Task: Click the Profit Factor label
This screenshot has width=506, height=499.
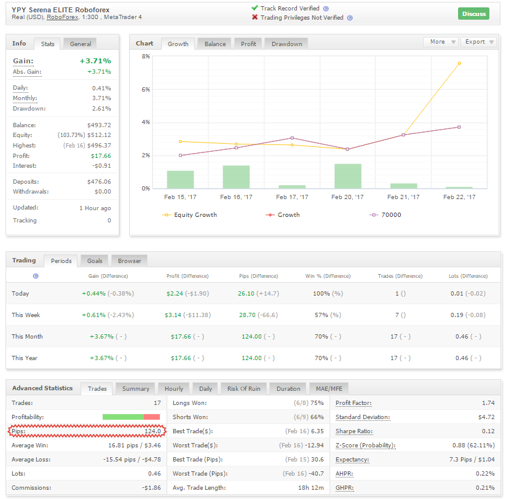Action: pyautogui.click(x=354, y=403)
